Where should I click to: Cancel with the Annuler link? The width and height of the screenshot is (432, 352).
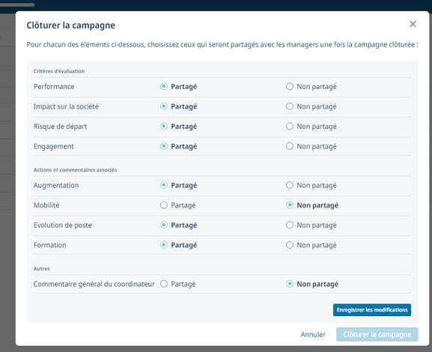[313, 334]
